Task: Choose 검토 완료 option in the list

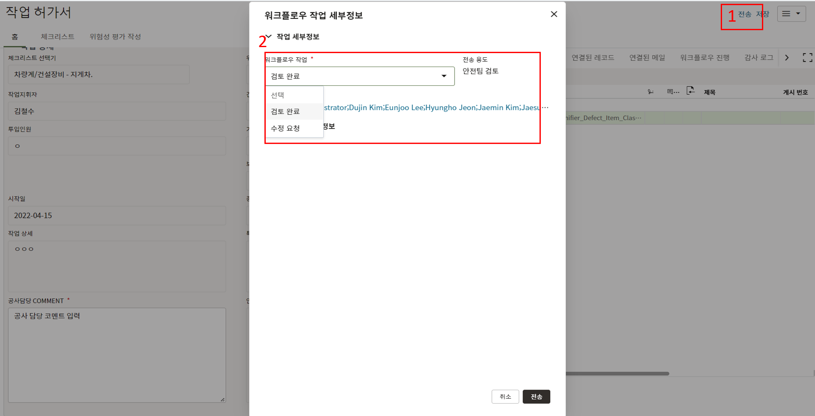Action: click(285, 112)
